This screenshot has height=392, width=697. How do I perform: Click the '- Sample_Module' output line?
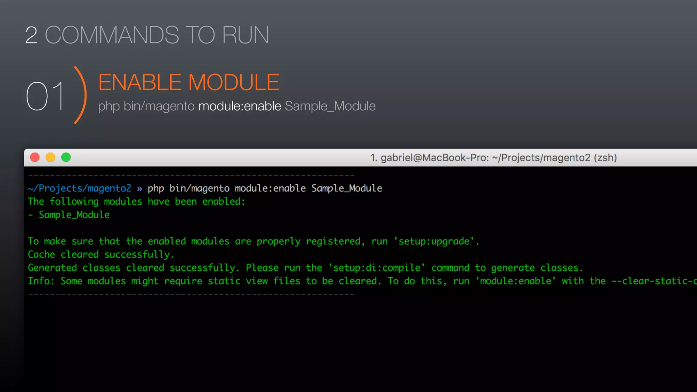pos(69,215)
